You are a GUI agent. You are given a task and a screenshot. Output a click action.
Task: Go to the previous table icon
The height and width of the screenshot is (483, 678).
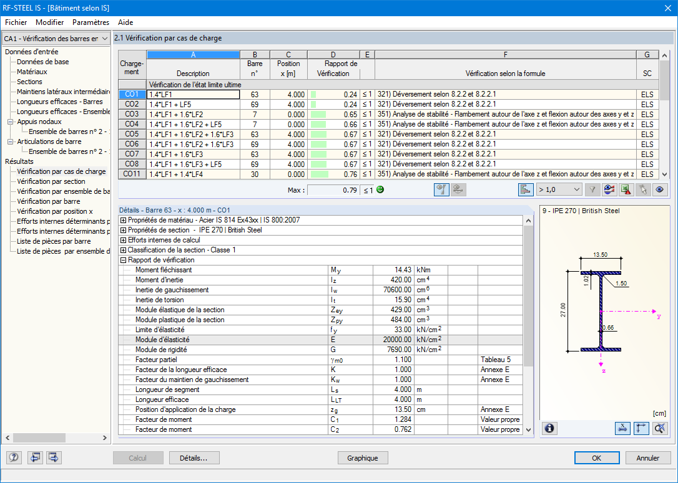pos(34,457)
